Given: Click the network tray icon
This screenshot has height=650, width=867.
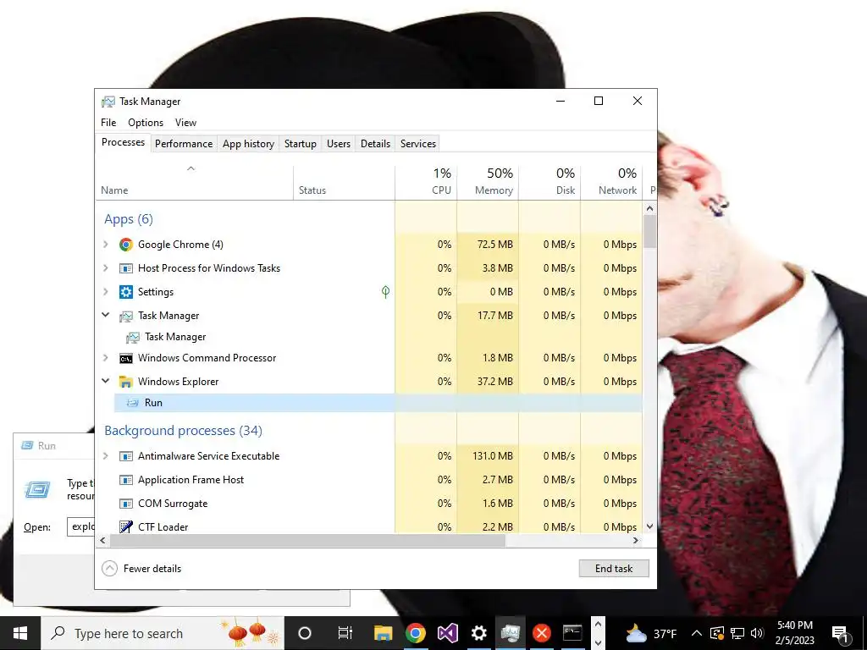Looking at the screenshot, I should [x=737, y=633].
